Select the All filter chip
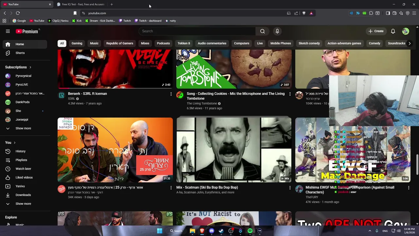The image size is (419, 236). click(62, 43)
